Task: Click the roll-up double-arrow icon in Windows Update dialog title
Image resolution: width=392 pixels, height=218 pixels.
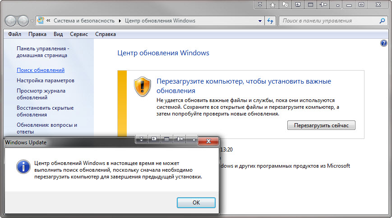Action: 141,139
